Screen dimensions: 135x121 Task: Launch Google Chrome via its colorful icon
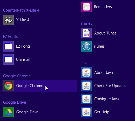coord(8,86)
